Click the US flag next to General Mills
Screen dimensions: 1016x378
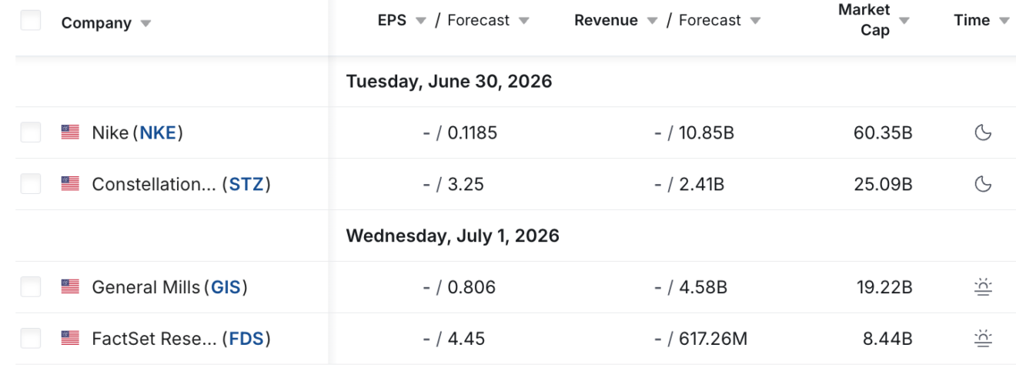click(70, 287)
